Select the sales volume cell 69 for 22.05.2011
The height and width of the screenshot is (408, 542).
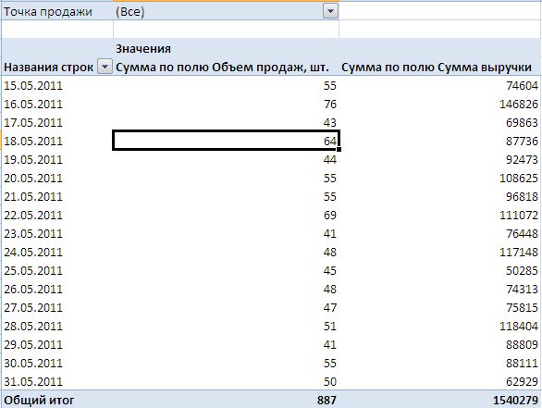[x=226, y=215]
